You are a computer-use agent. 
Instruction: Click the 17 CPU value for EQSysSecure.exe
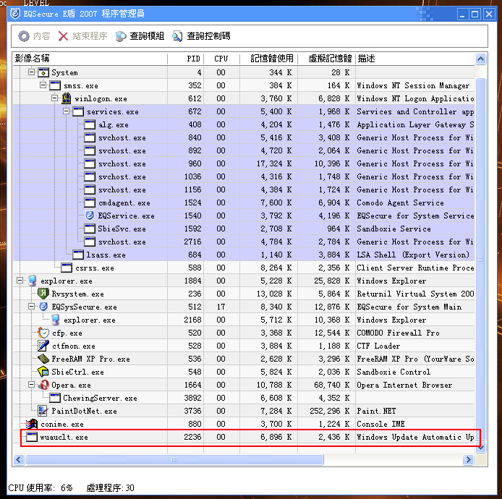pos(221,307)
